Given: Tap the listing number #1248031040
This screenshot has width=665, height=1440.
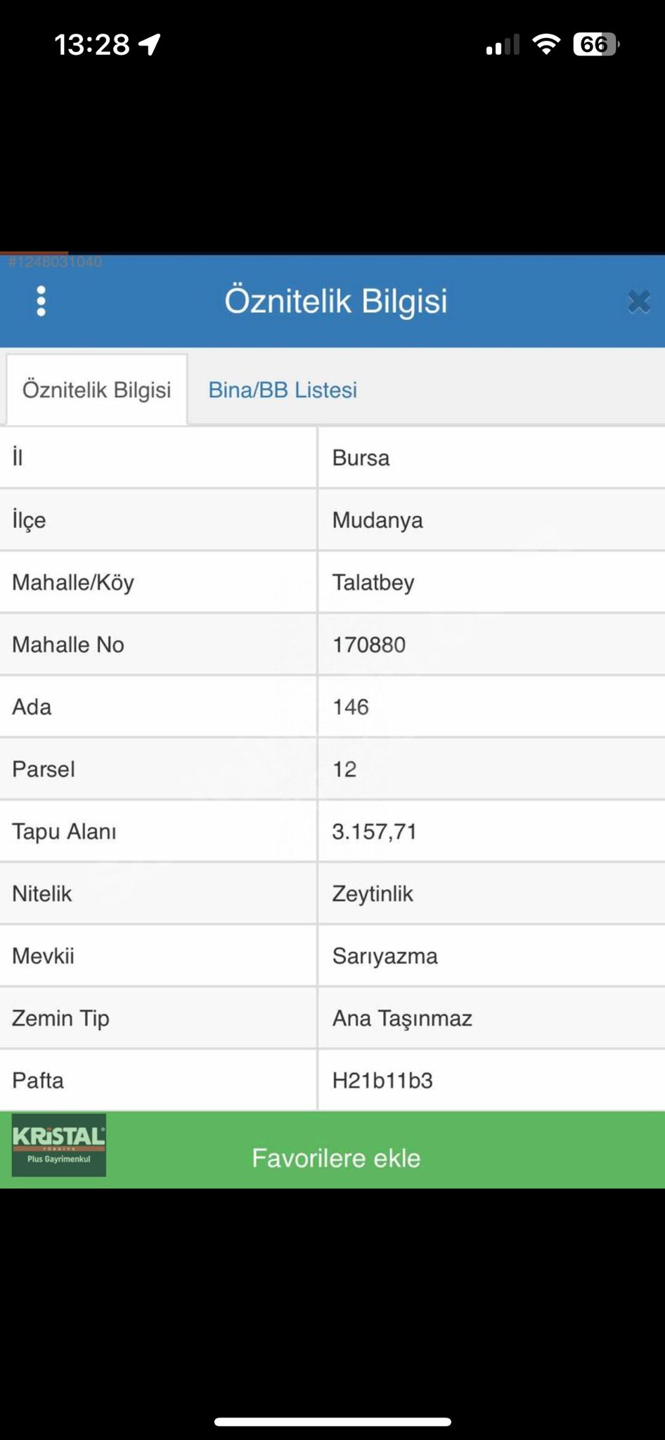Looking at the screenshot, I should [x=56, y=262].
